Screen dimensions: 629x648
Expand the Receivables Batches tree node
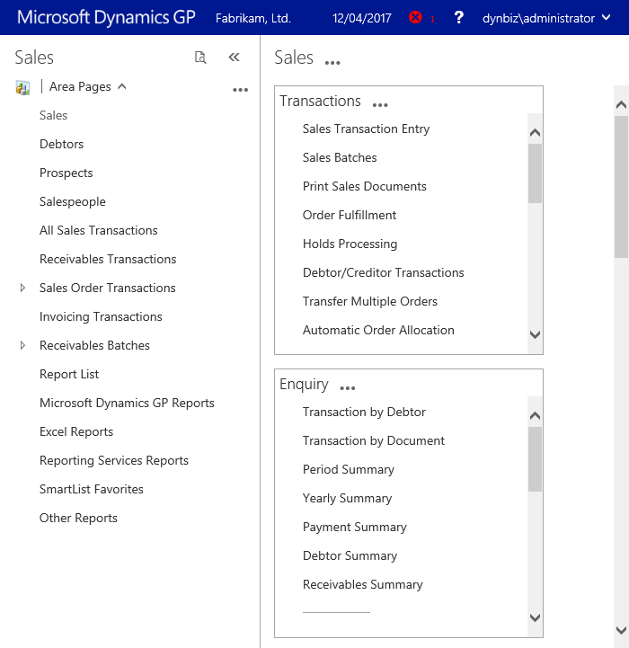(x=22, y=346)
